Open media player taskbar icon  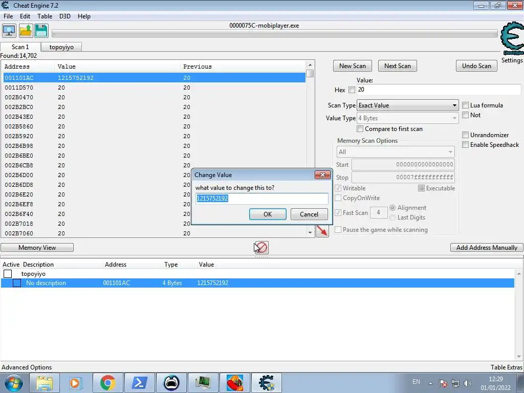point(76,383)
